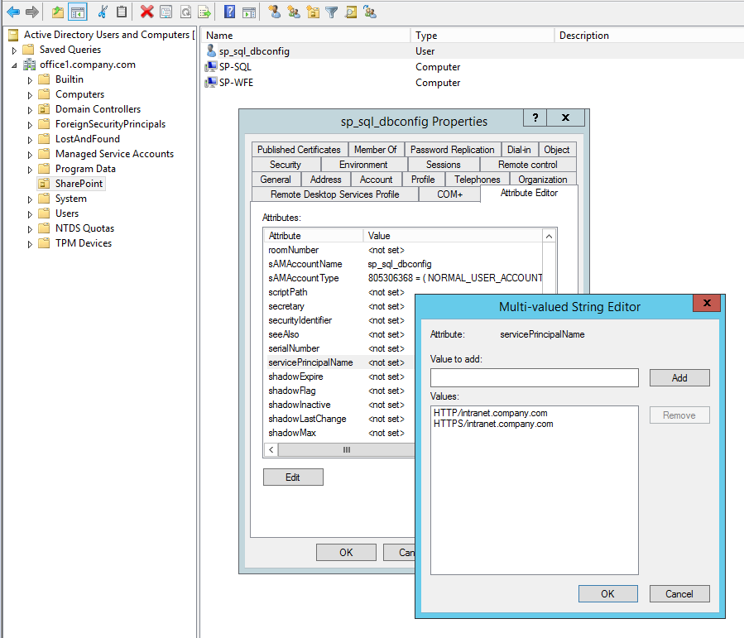This screenshot has height=638, width=744.
Task: Go up one level with the folder icon
Action: pos(58,12)
